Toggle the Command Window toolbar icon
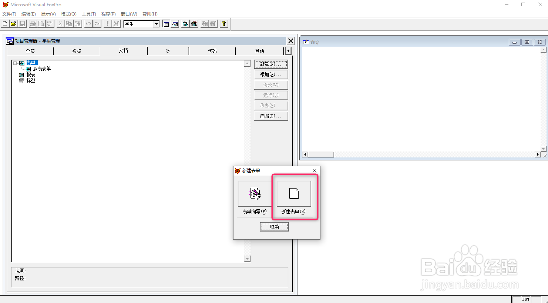Image resolution: width=548 pixels, height=303 pixels. [166, 24]
